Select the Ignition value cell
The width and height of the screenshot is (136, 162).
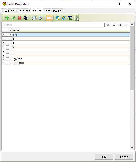click(x=71, y=59)
